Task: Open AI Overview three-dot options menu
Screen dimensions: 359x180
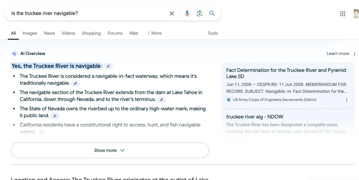Action: click(354, 54)
